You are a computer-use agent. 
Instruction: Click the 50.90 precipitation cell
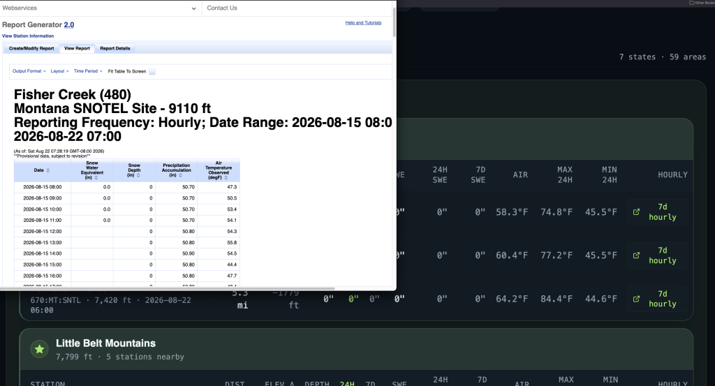click(x=177, y=254)
